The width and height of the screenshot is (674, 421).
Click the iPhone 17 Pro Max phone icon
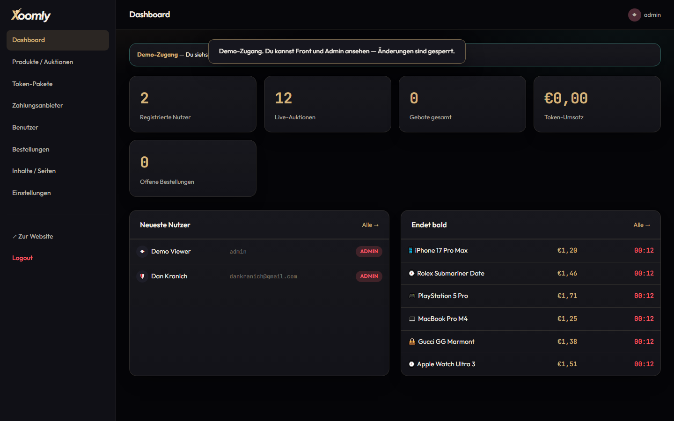point(410,251)
